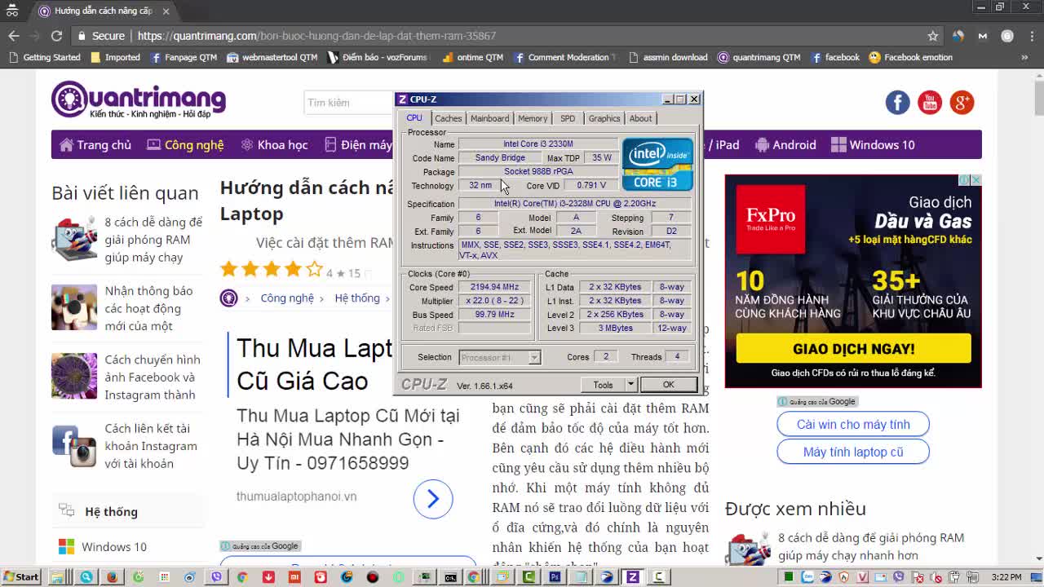Open the 'Công nghệ' menu item
This screenshot has width=1044, height=587.
(185, 145)
